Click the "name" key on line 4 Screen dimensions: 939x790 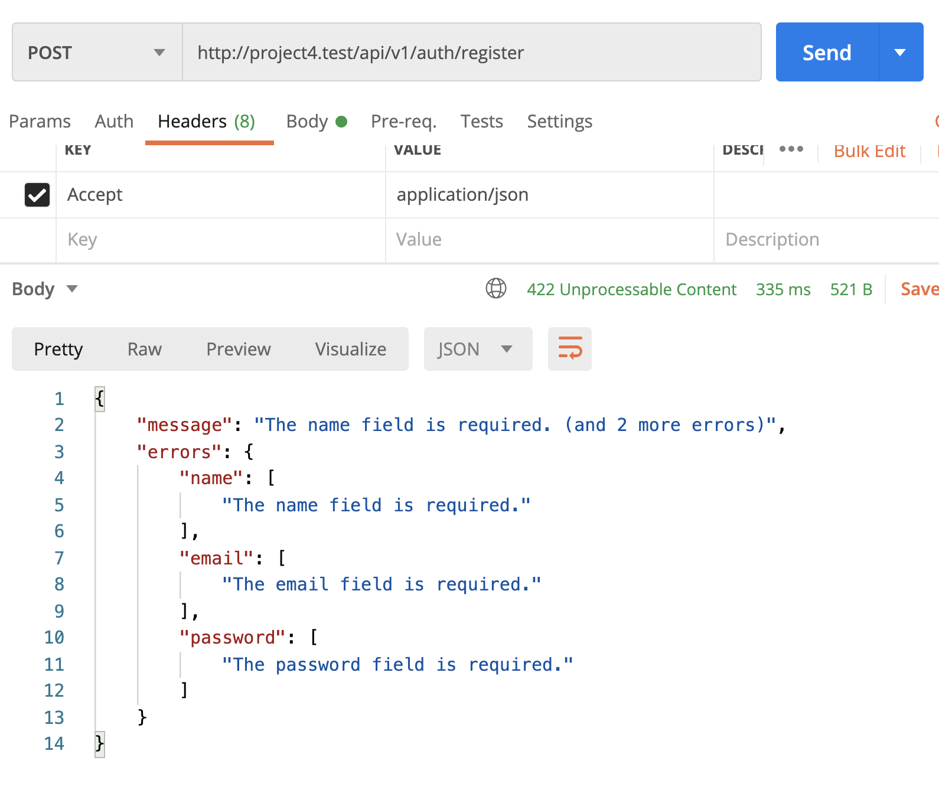[x=211, y=478]
